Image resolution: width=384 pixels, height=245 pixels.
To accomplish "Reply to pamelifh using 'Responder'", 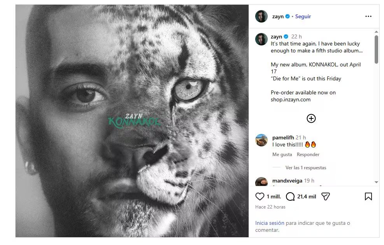I will click(308, 154).
